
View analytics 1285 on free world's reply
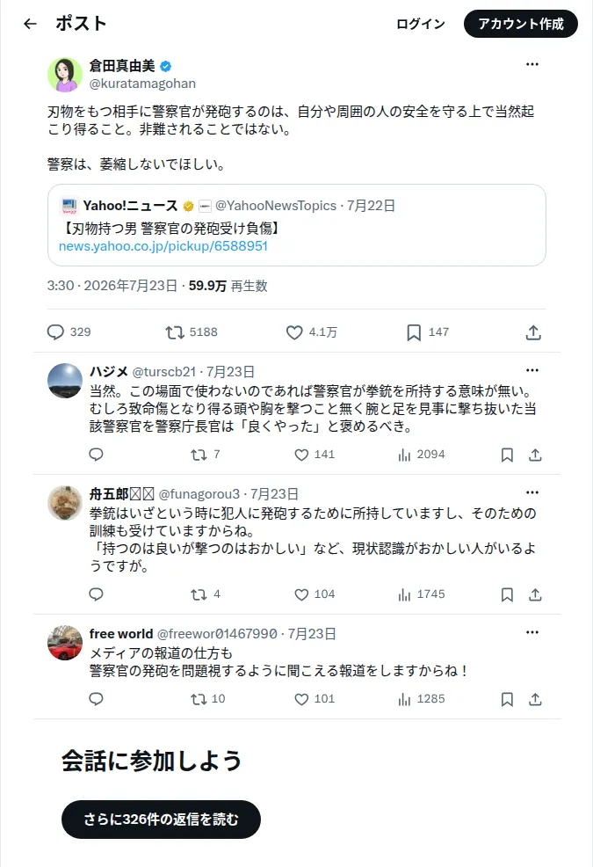[x=421, y=699]
